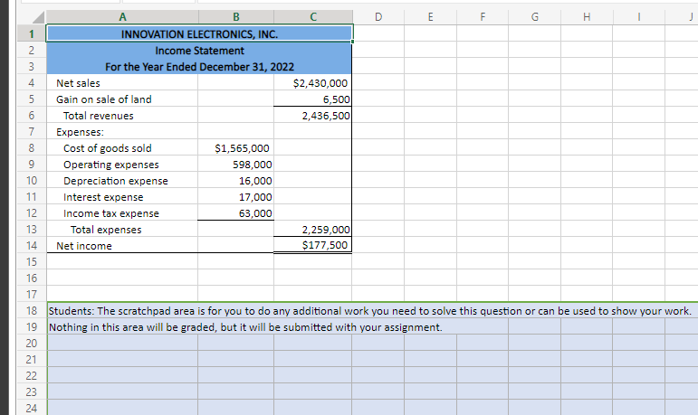
Task: Select the 2,436,500 total revenues value
Action: point(312,116)
